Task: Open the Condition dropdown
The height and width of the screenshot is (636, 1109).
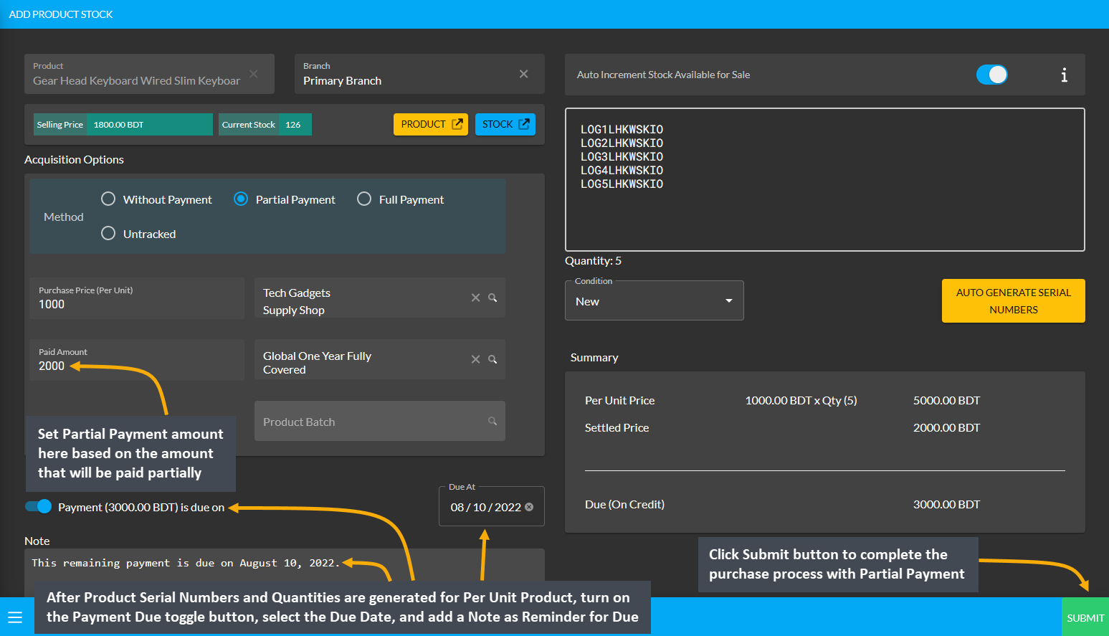Action: [x=655, y=301]
